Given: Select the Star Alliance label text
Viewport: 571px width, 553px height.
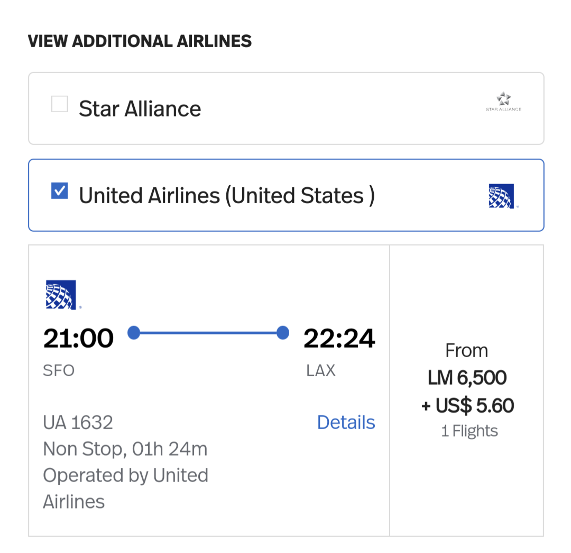Looking at the screenshot, I should point(140,109).
